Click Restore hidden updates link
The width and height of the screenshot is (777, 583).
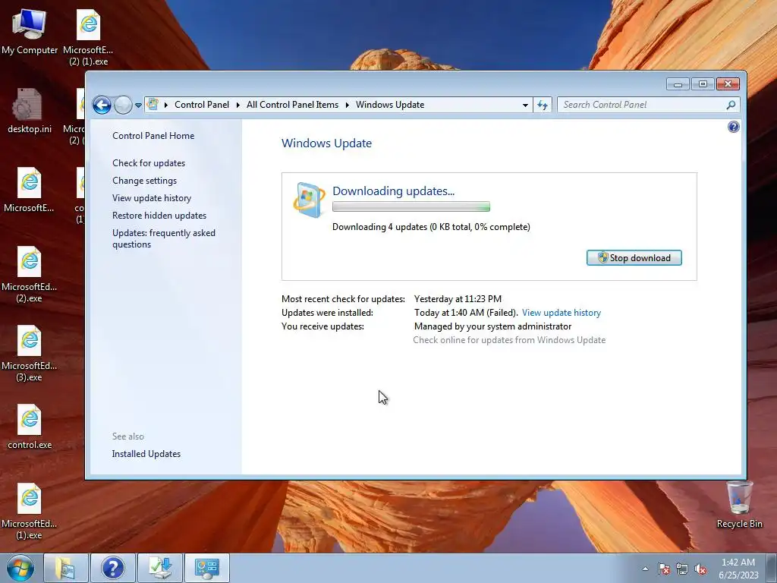[159, 215]
